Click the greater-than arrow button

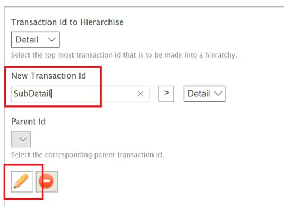[x=166, y=94]
